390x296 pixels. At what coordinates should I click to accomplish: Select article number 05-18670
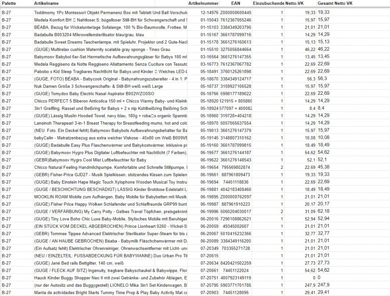tap(209, 79)
